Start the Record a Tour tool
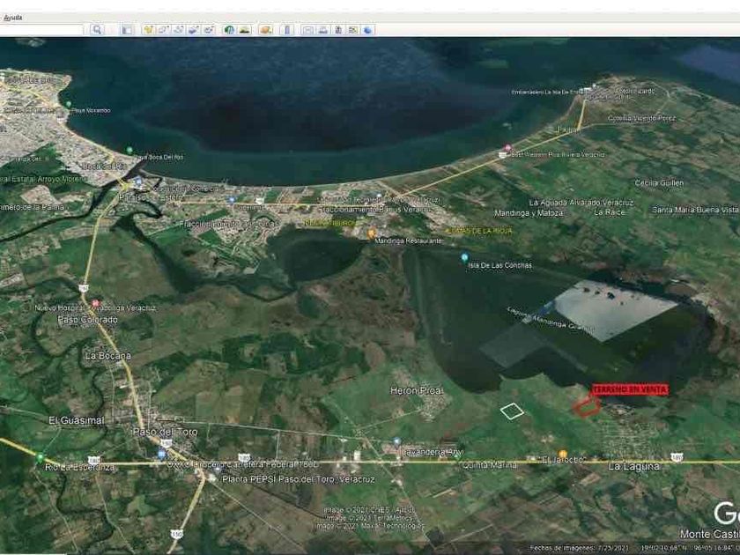This screenshot has height=555, width=740. 209,30
